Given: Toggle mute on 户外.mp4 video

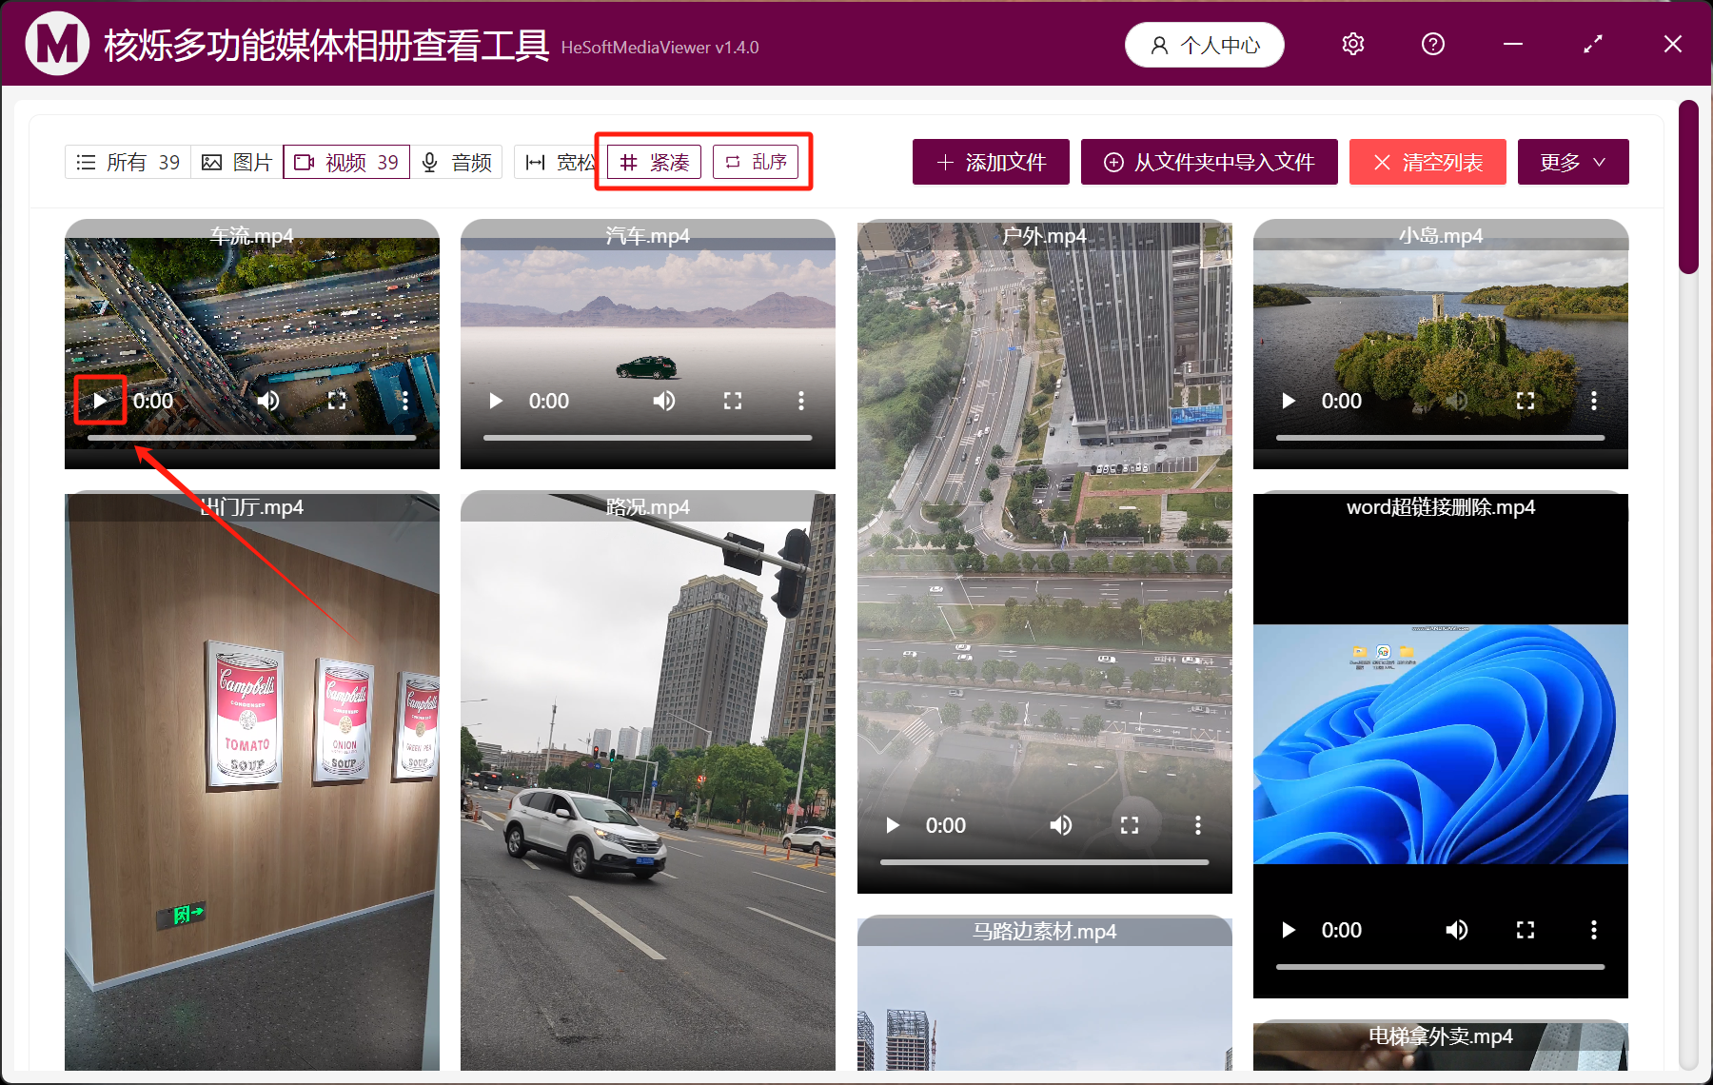Looking at the screenshot, I should (x=1060, y=825).
